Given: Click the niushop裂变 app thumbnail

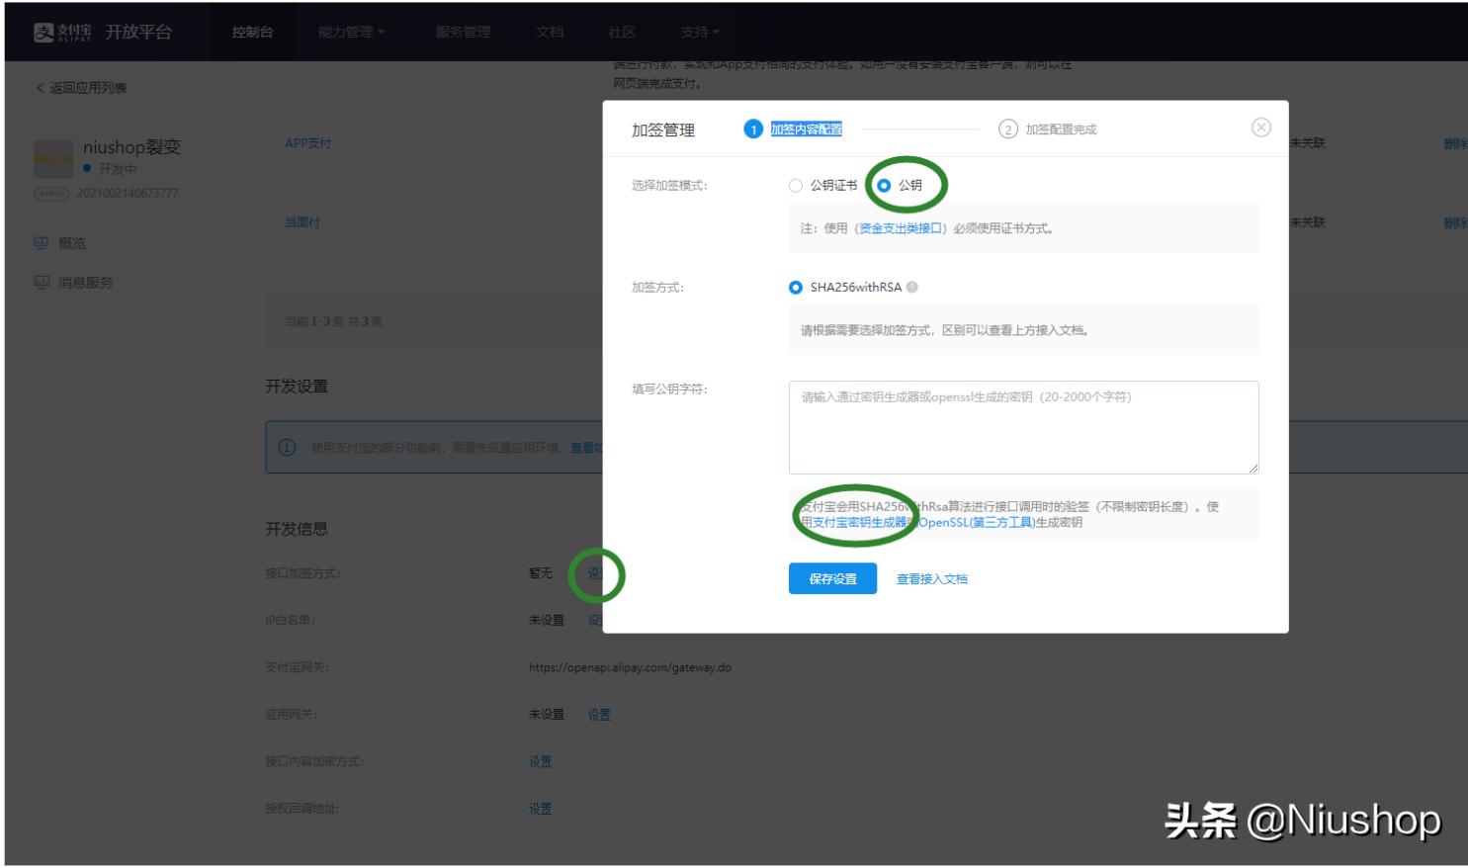Looking at the screenshot, I should pyautogui.click(x=53, y=158).
